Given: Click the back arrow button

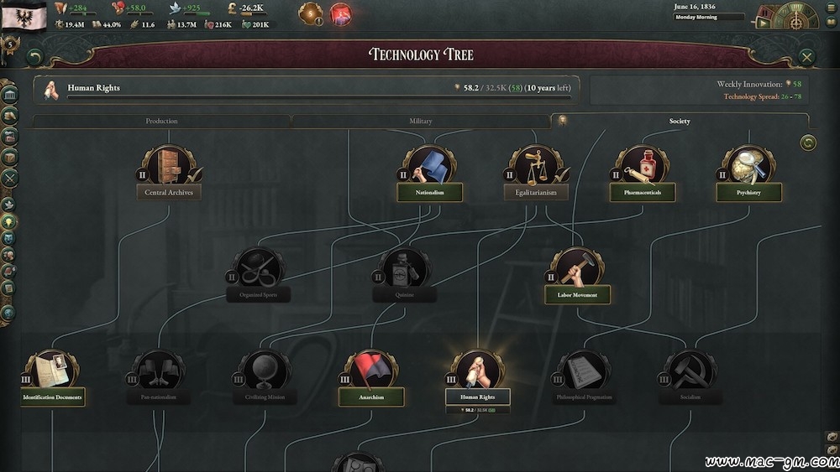Looking at the screenshot, I should pyautogui.click(x=34, y=56).
